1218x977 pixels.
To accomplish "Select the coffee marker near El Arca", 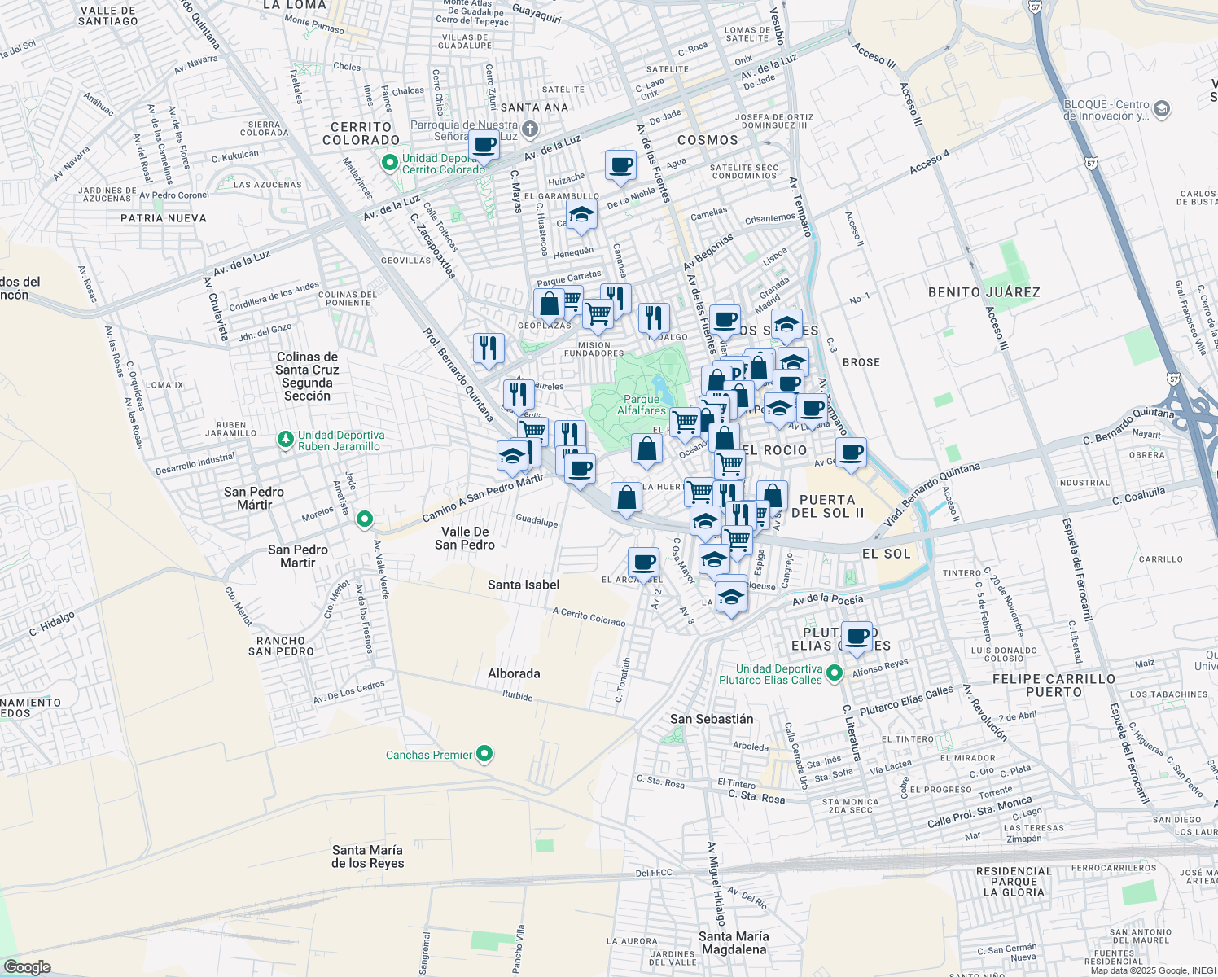I will (642, 560).
